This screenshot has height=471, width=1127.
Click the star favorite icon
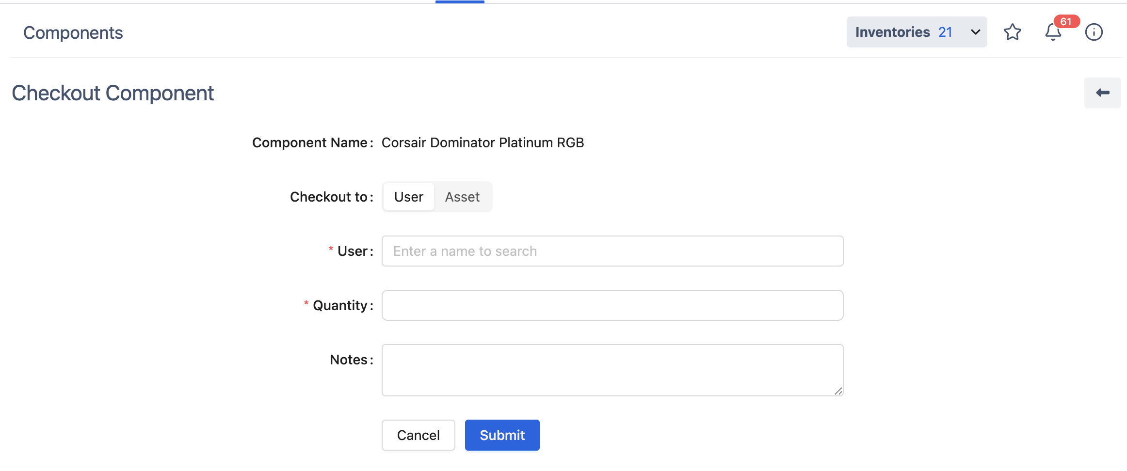pos(1012,32)
